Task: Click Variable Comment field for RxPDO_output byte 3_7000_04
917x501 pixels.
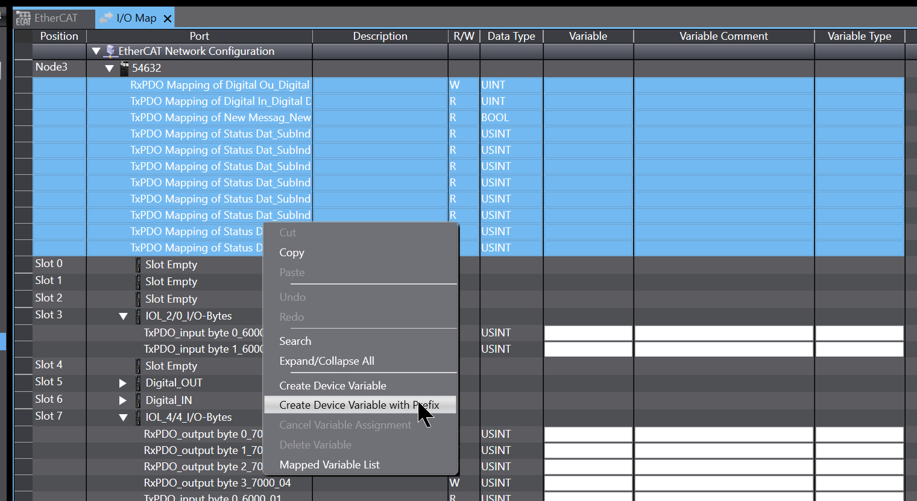Action: click(724, 483)
